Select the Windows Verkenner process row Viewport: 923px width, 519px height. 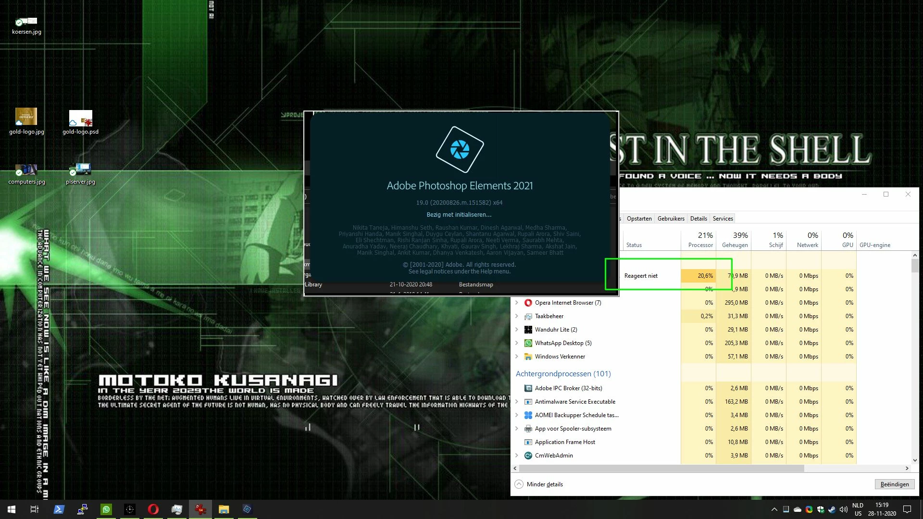tap(560, 357)
